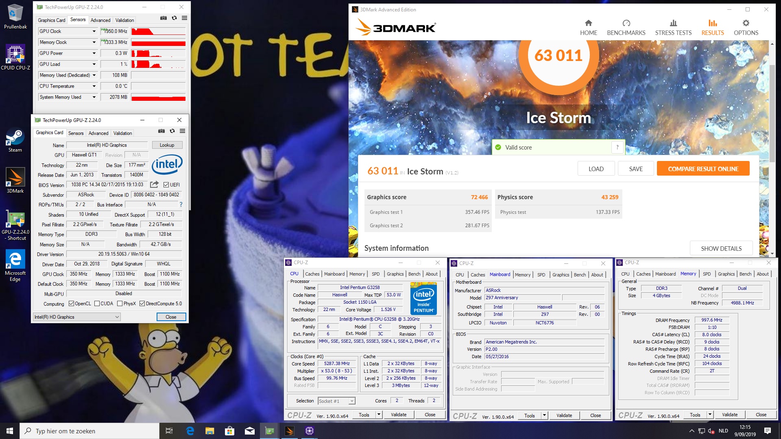
Task: Open hamburger menu in GPU-Z Graphics Card window
Action: 182,131
